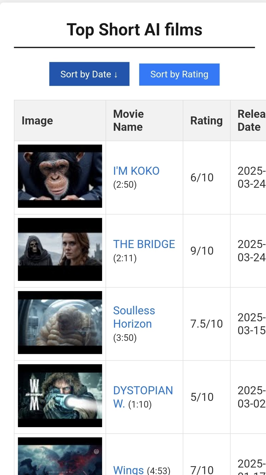Click the Sort by Date button

click(89, 74)
